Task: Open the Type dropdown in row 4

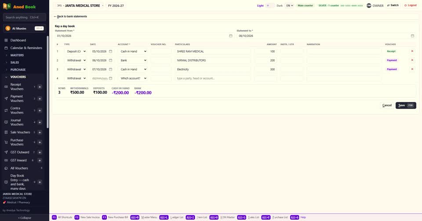Action: click(76, 78)
